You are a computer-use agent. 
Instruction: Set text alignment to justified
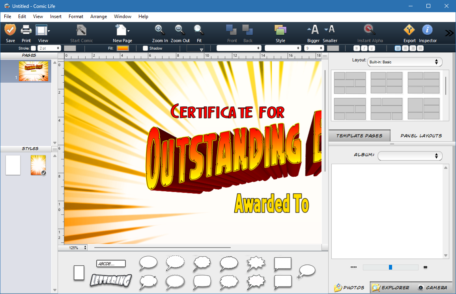tap(420, 48)
